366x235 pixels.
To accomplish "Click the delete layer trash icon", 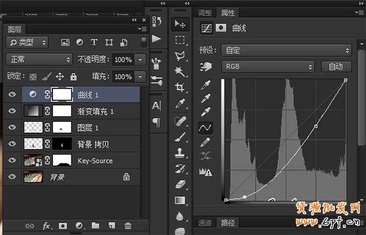I will 127,226.
